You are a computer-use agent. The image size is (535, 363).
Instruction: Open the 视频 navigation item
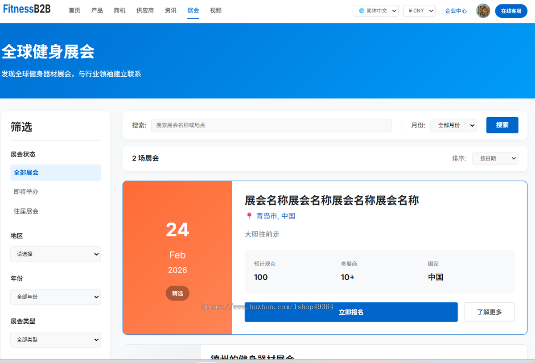click(216, 10)
